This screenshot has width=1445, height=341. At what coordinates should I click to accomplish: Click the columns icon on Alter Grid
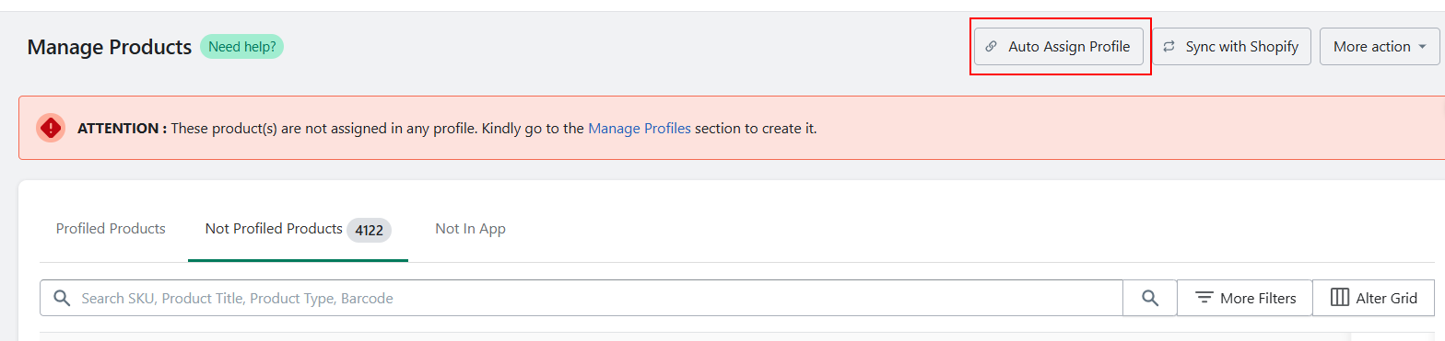(1340, 298)
